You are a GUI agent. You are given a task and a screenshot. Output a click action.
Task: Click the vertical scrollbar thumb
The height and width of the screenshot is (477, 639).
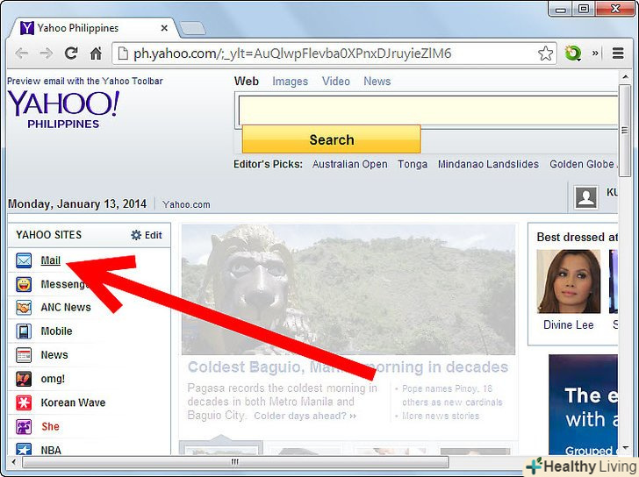625,131
